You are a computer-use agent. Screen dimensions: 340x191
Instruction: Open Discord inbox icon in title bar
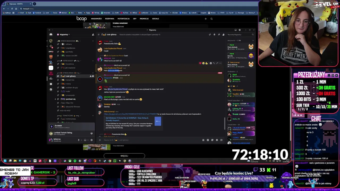[x=235, y=30]
